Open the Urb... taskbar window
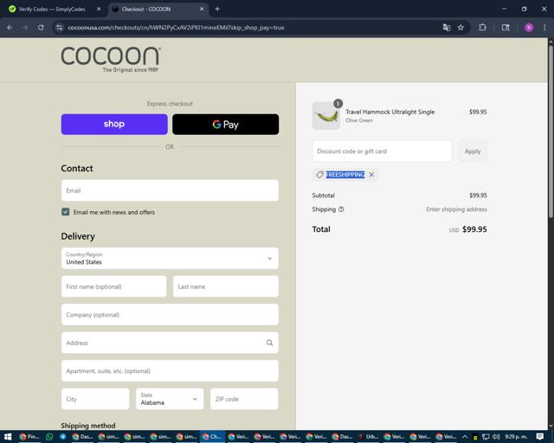 (x=369, y=437)
